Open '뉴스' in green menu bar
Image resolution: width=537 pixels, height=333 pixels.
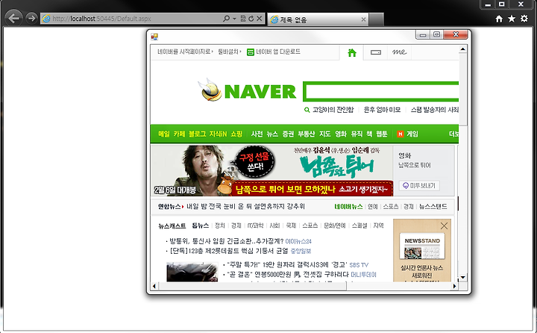point(272,134)
